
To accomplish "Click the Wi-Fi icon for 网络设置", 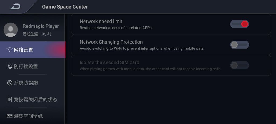I will pyautogui.click(x=10, y=50).
